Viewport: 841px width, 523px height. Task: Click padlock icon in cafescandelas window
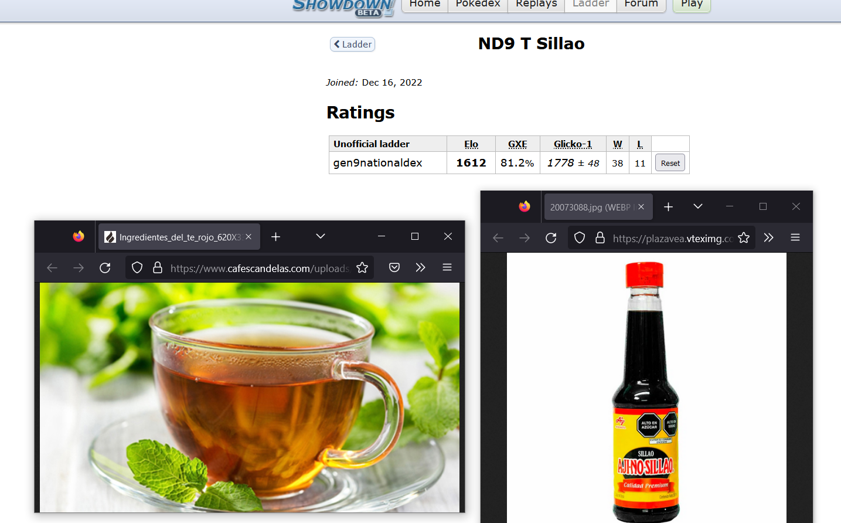click(158, 268)
